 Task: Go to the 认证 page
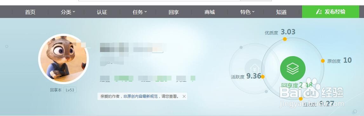[102, 12]
